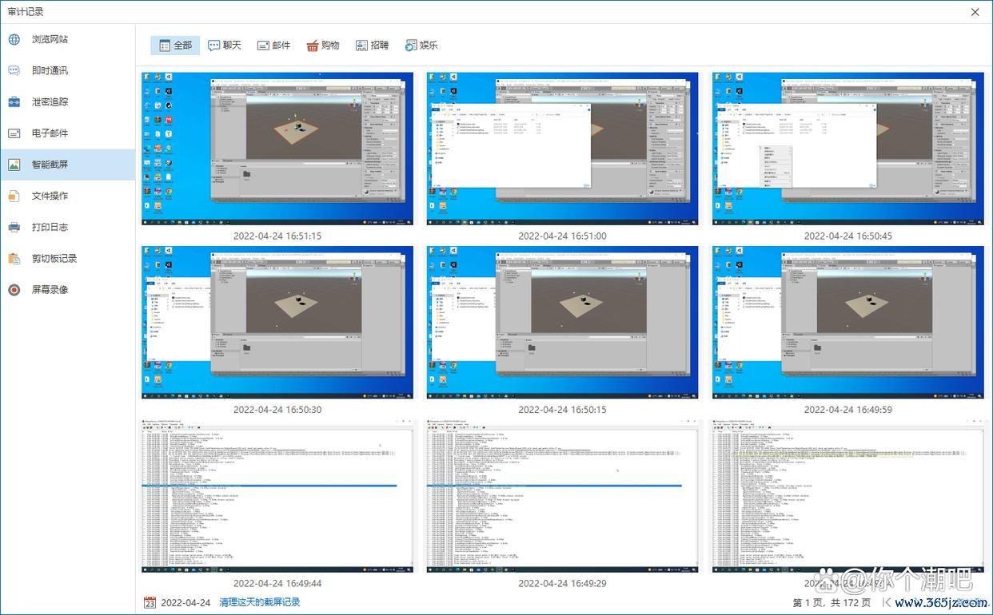The image size is (993, 615).
Task: Open the 浏览网站 globe icon in sidebar
Action: coord(14,39)
